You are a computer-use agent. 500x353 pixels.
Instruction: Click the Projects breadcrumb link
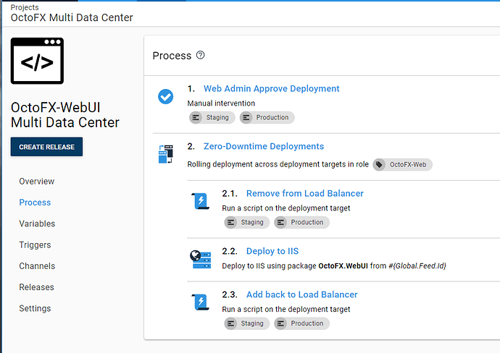25,7
